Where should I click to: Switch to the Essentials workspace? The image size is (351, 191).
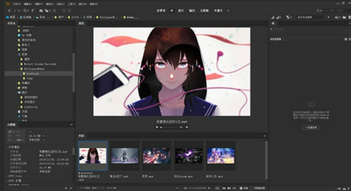coord(161,10)
